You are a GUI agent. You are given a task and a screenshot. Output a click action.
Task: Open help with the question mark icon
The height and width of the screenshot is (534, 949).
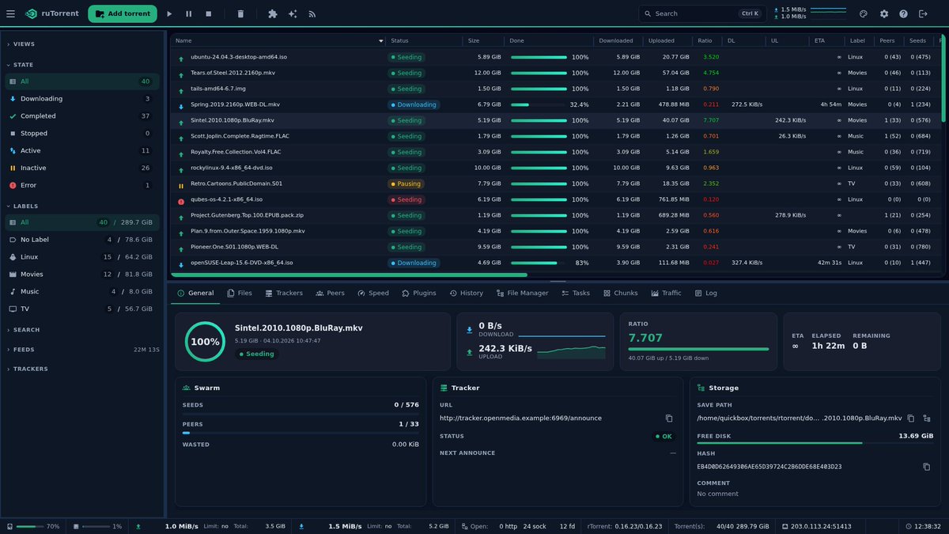click(903, 13)
